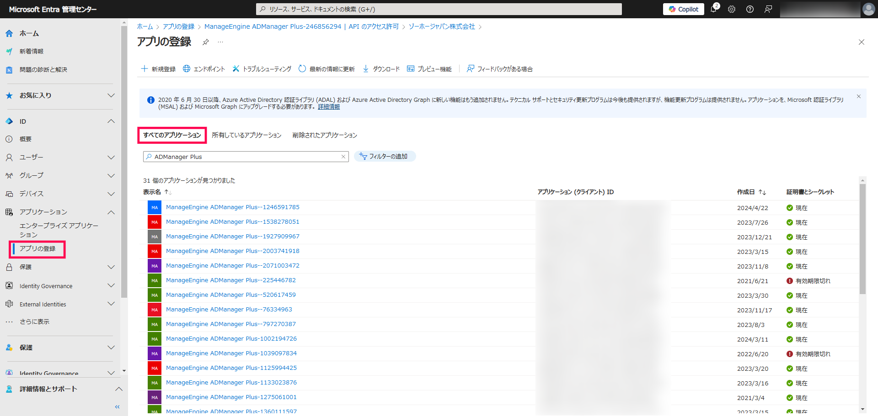Viewport: 878px width, 416px height.
Task: Pin the アプリの登録 page
Action: [206, 42]
